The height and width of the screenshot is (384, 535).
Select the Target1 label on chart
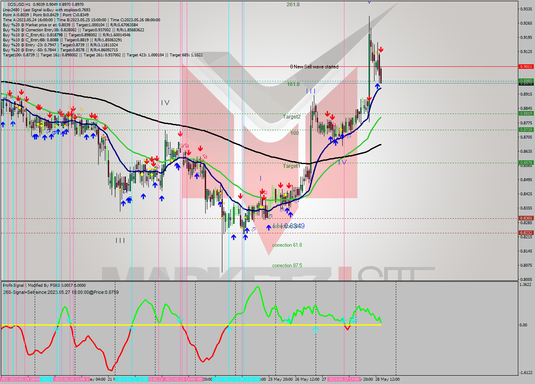click(x=292, y=166)
